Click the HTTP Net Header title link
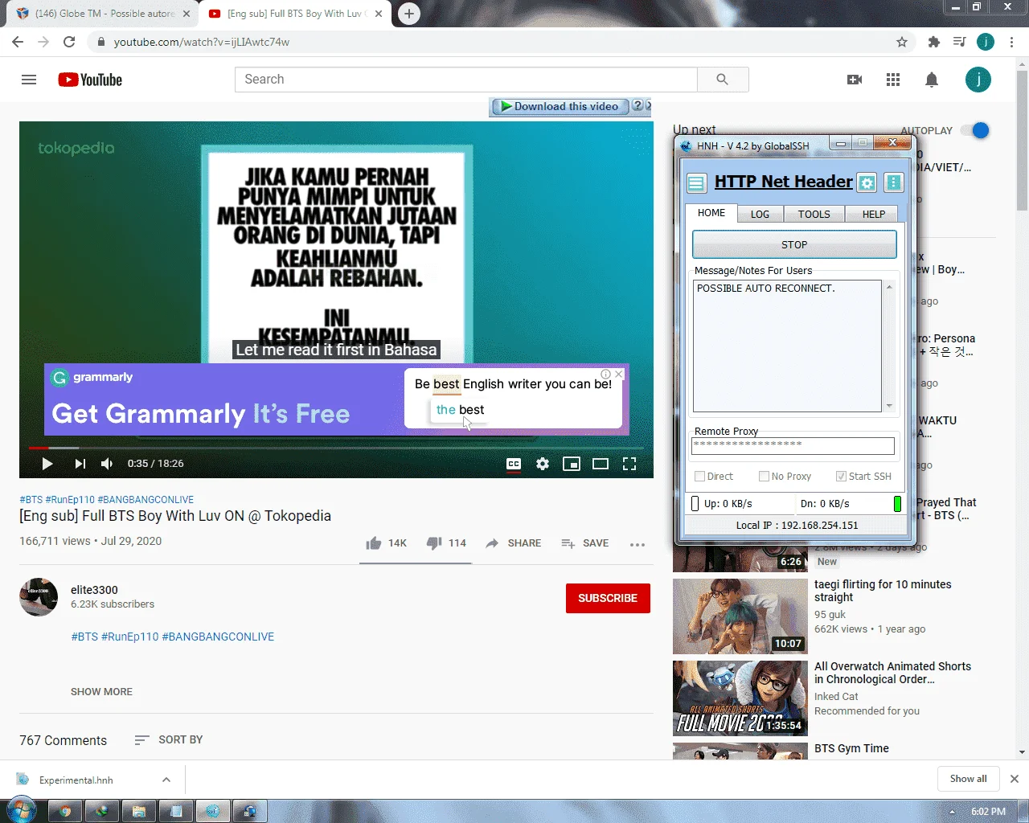This screenshot has width=1029, height=823. pos(784,182)
